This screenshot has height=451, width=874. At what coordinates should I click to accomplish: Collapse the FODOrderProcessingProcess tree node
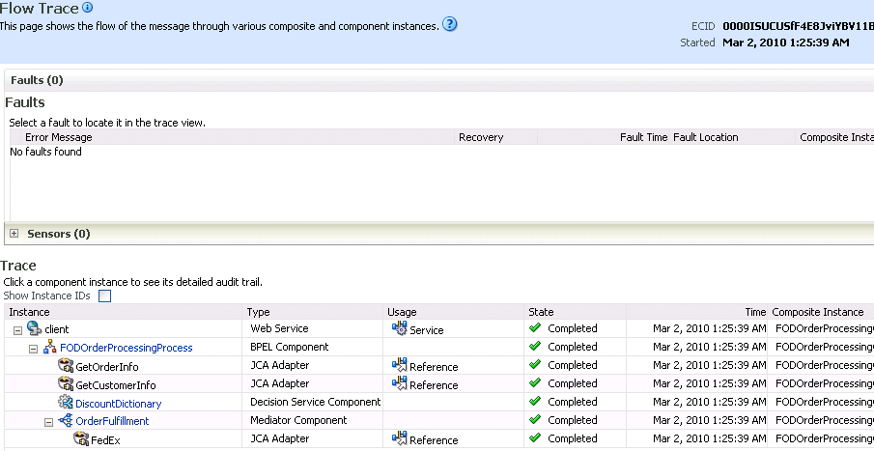34,349
